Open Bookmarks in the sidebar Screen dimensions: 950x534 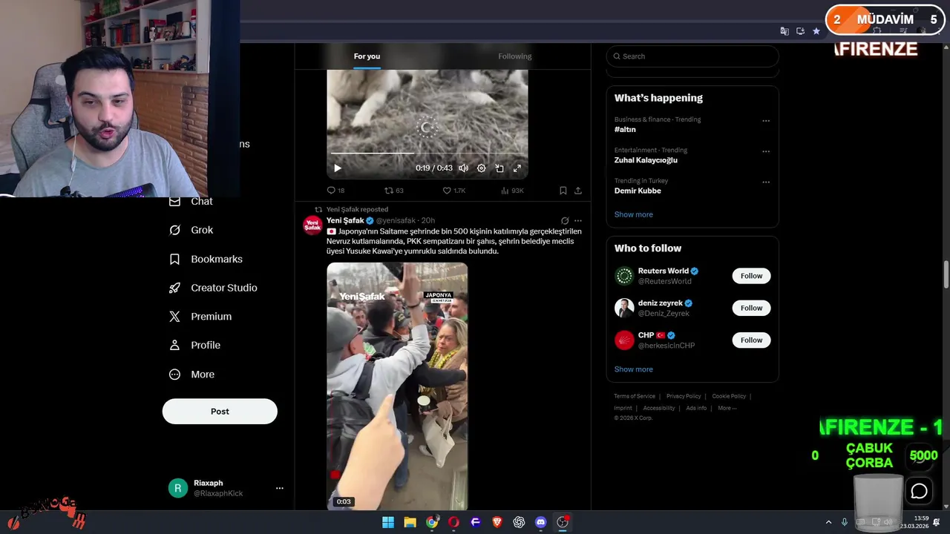206,259
